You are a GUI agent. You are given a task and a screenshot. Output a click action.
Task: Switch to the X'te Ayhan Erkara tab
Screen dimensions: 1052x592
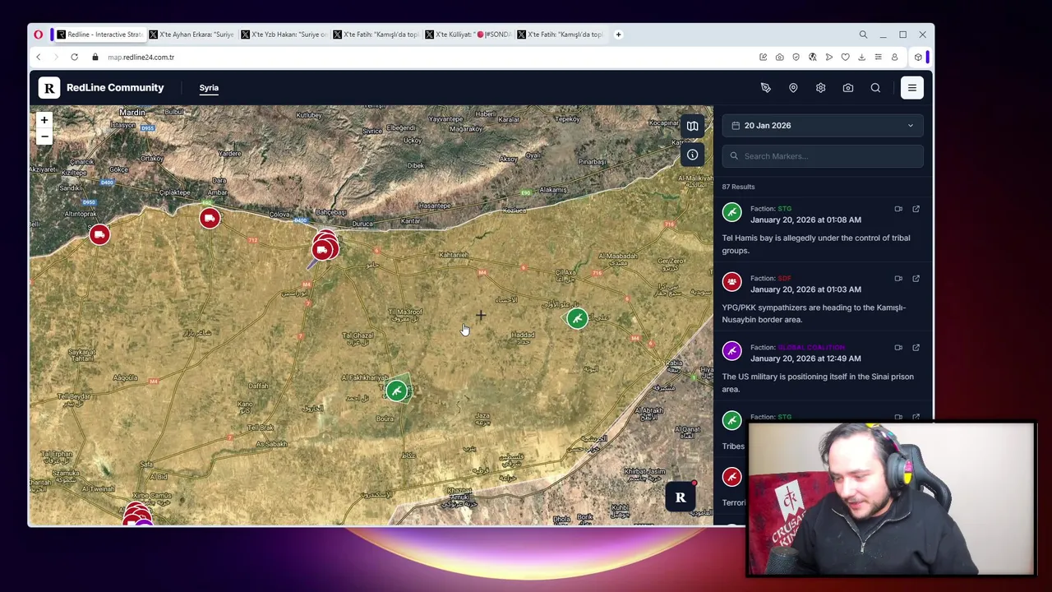(191, 35)
